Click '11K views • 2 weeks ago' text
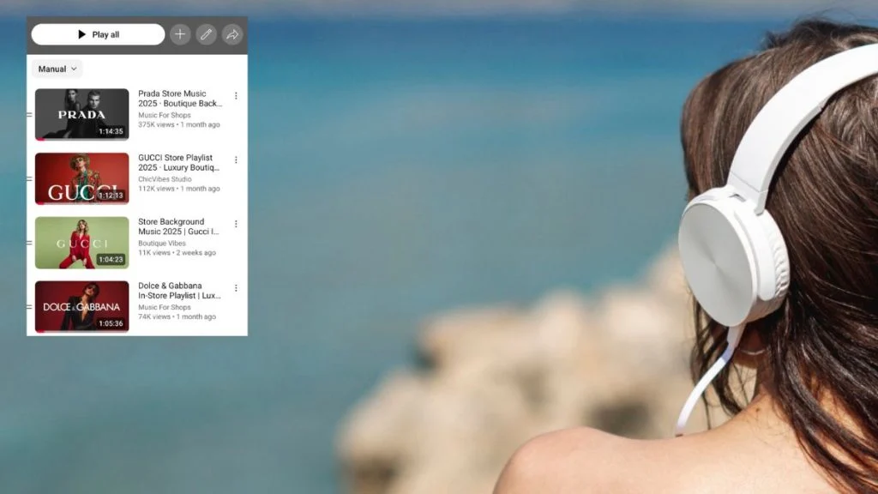Viewport: 878px width, 494px height. [x=177, y=253]
